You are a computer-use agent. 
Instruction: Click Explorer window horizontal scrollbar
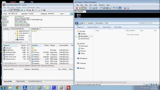[x=101, y=82]
